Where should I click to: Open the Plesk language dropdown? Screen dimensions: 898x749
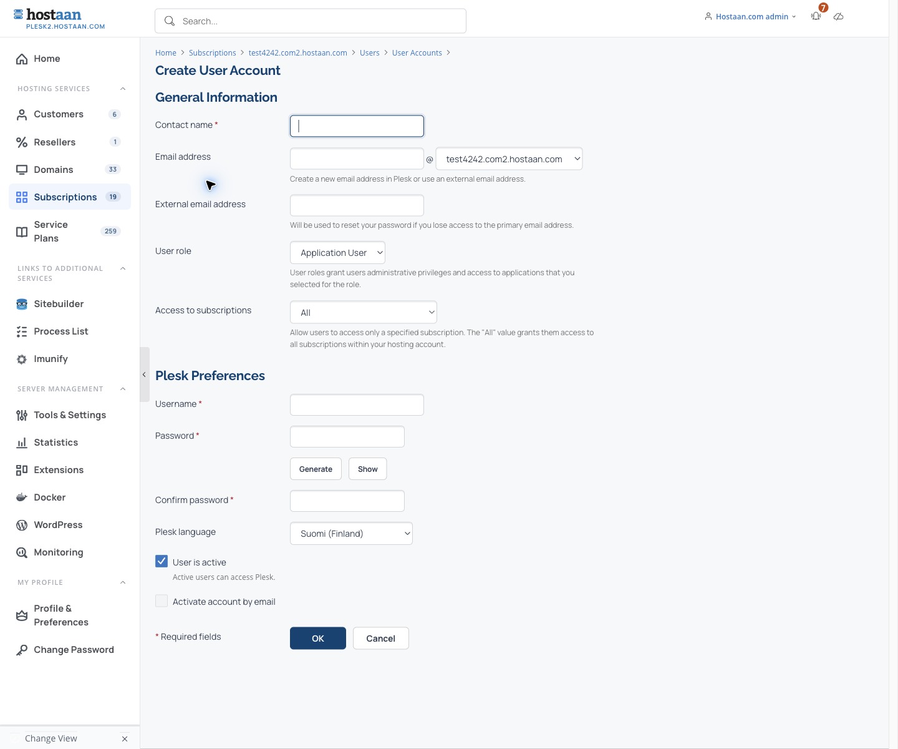click(351, 534)
